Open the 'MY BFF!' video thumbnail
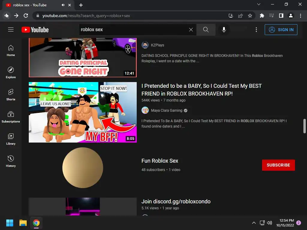The height and width of the screenshot is (230, 307). tap(83, 112)
